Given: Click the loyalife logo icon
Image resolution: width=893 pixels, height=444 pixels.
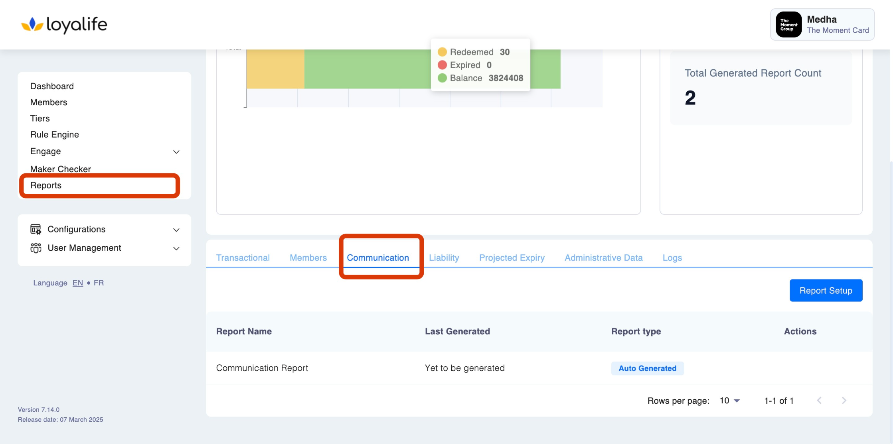Looking at the screenshot, I should coord(32,25).
